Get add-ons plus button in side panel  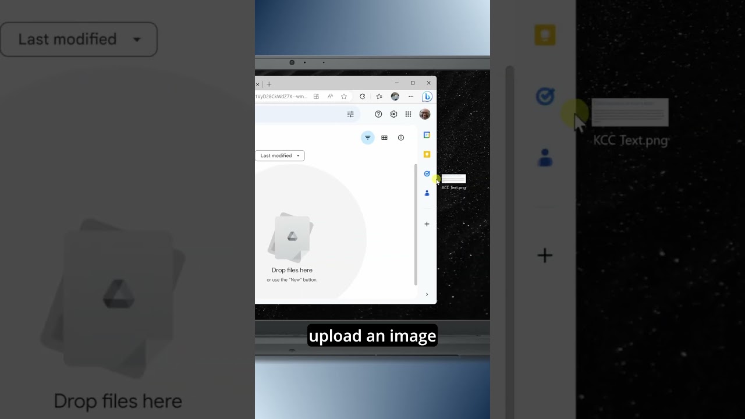(x=427, y=224)
